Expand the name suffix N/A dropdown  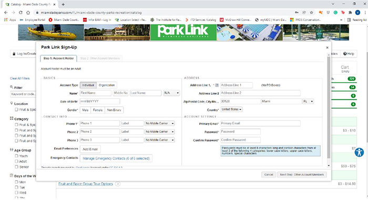(171, 93)
